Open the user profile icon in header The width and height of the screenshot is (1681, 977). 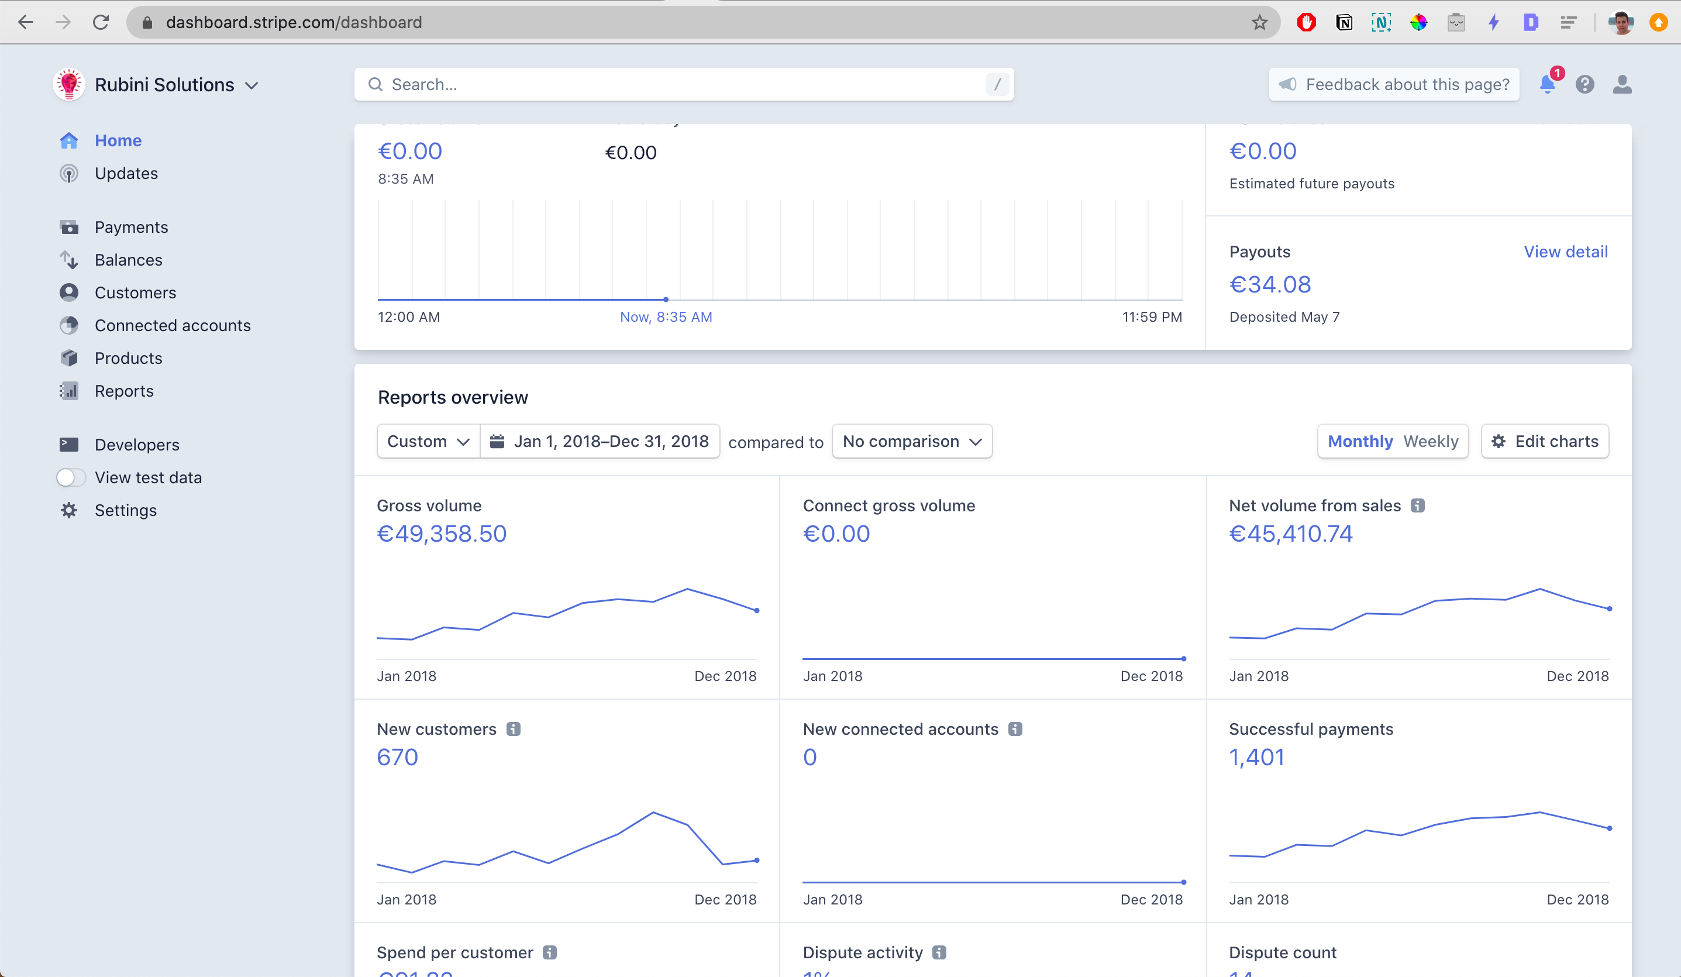1623,84
